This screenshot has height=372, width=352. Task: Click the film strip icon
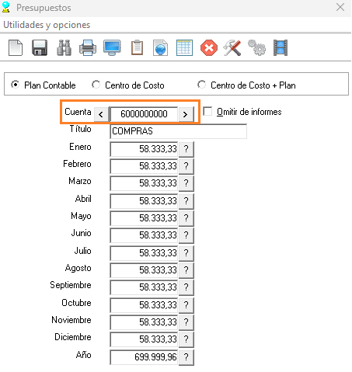pyautogui.click(x=281, y=47)
